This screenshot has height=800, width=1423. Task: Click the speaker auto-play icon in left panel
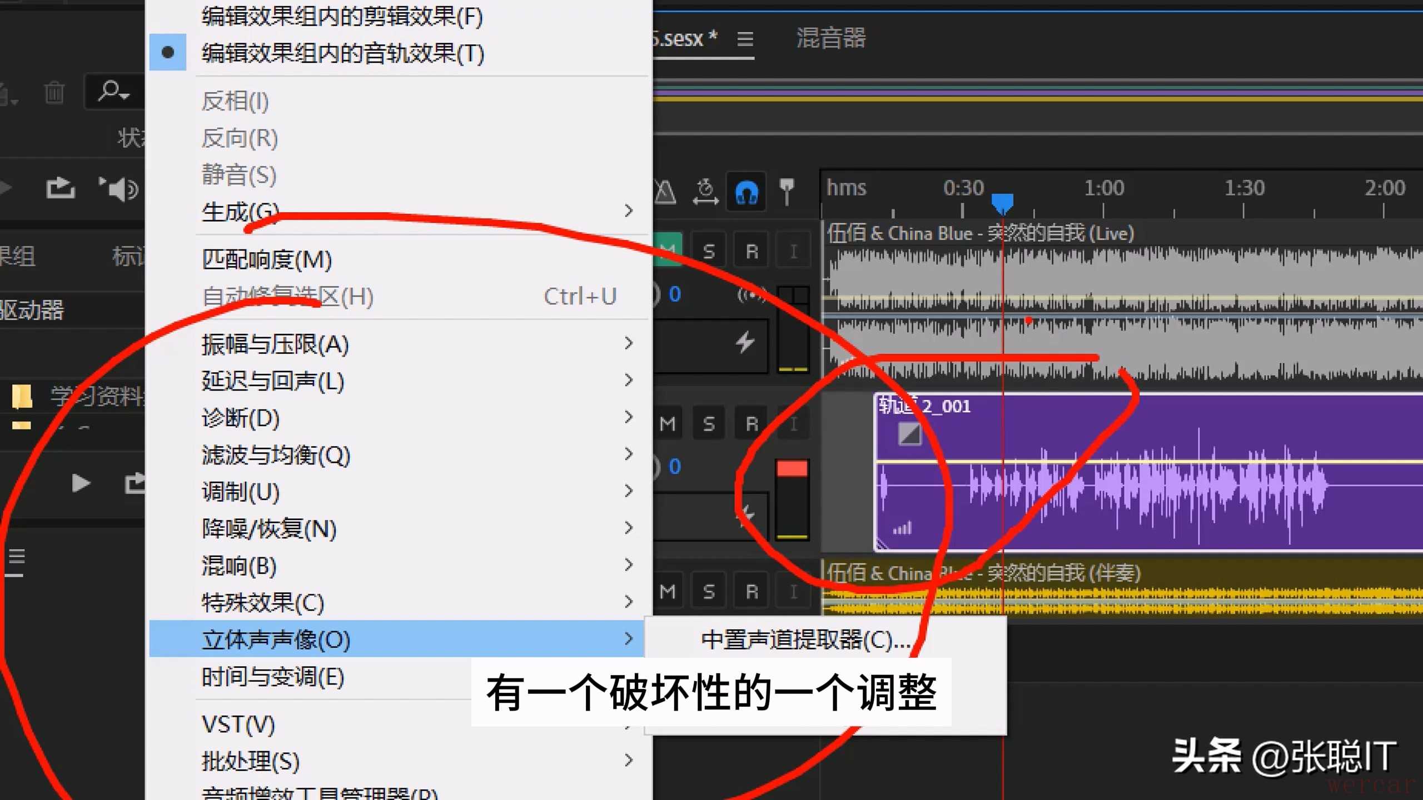(x=118, y=189)
